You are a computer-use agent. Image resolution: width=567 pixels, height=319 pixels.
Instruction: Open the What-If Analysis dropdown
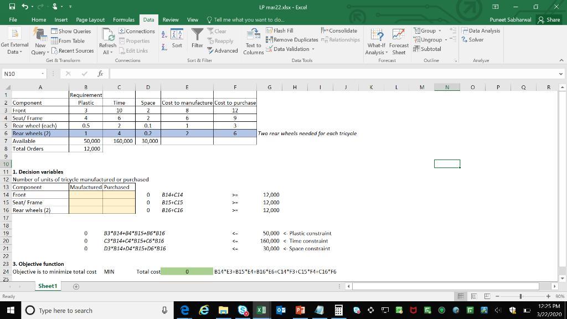(376, 42)
